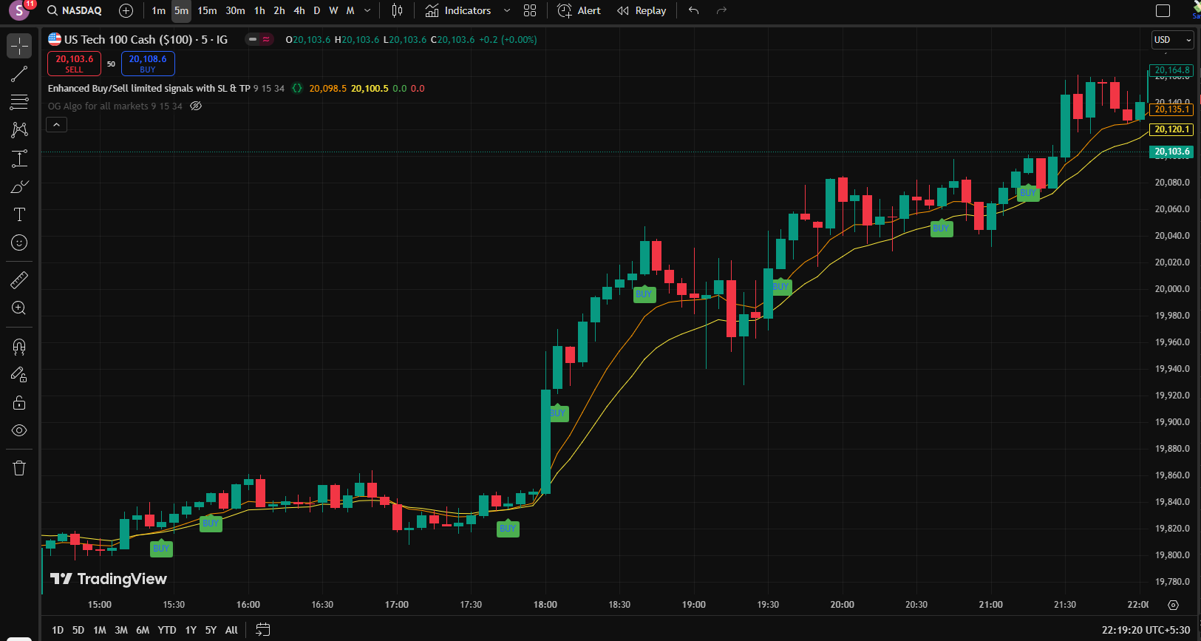Select the trend line drawing tool
This screenshot has height=641, width=1201.
(19, 74)
